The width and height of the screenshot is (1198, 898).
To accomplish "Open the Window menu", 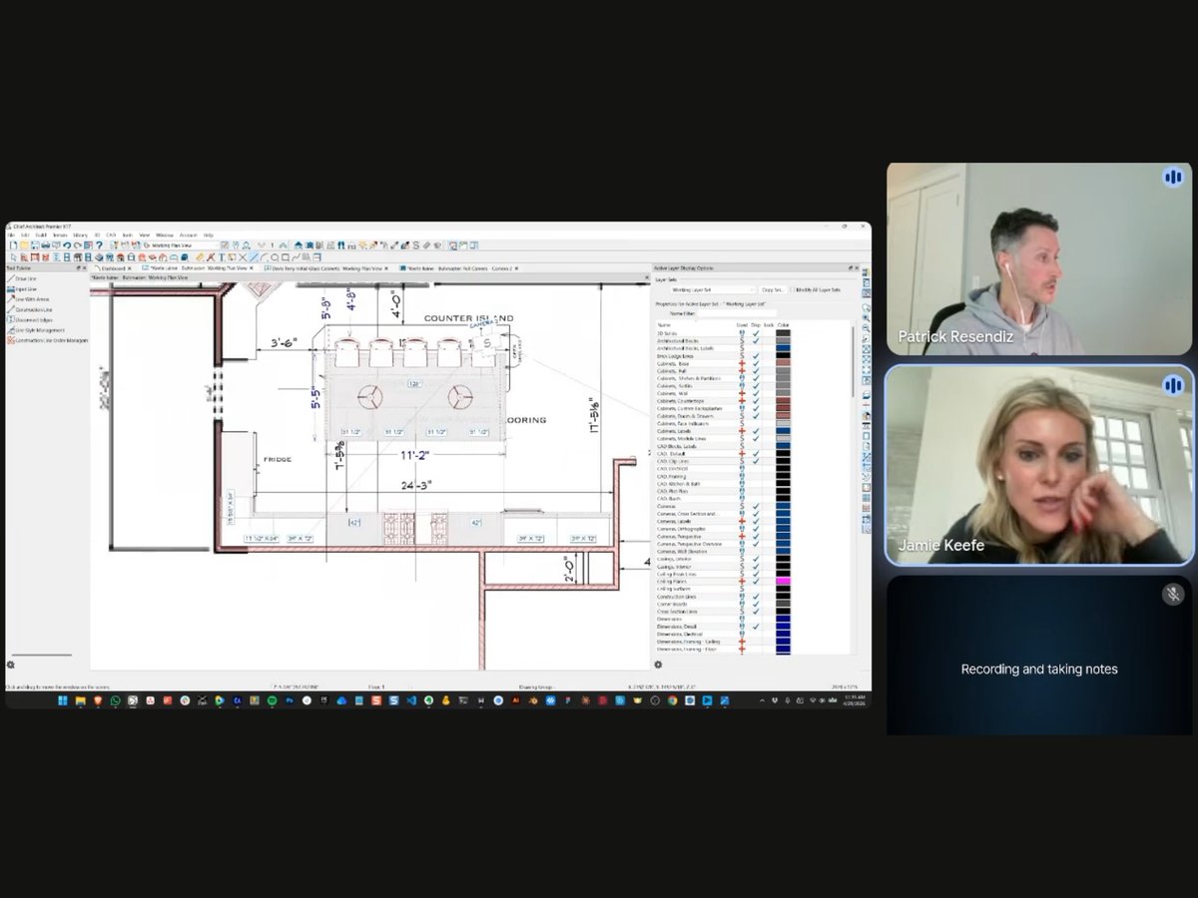I will coord(165,235).
